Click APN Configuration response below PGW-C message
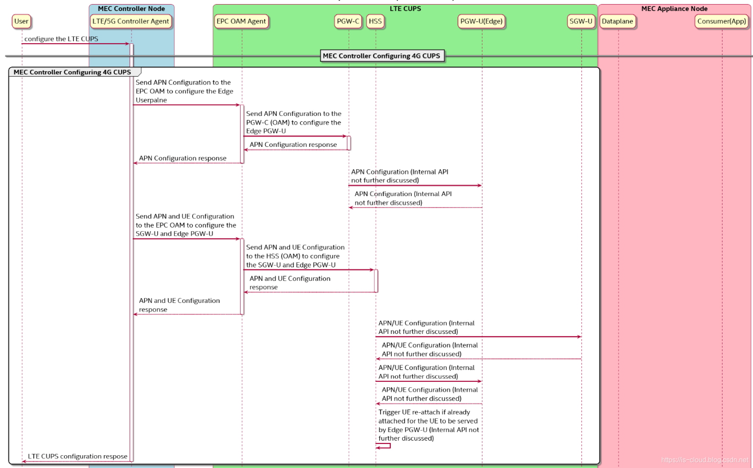753x468 pixels. [293, 145]
